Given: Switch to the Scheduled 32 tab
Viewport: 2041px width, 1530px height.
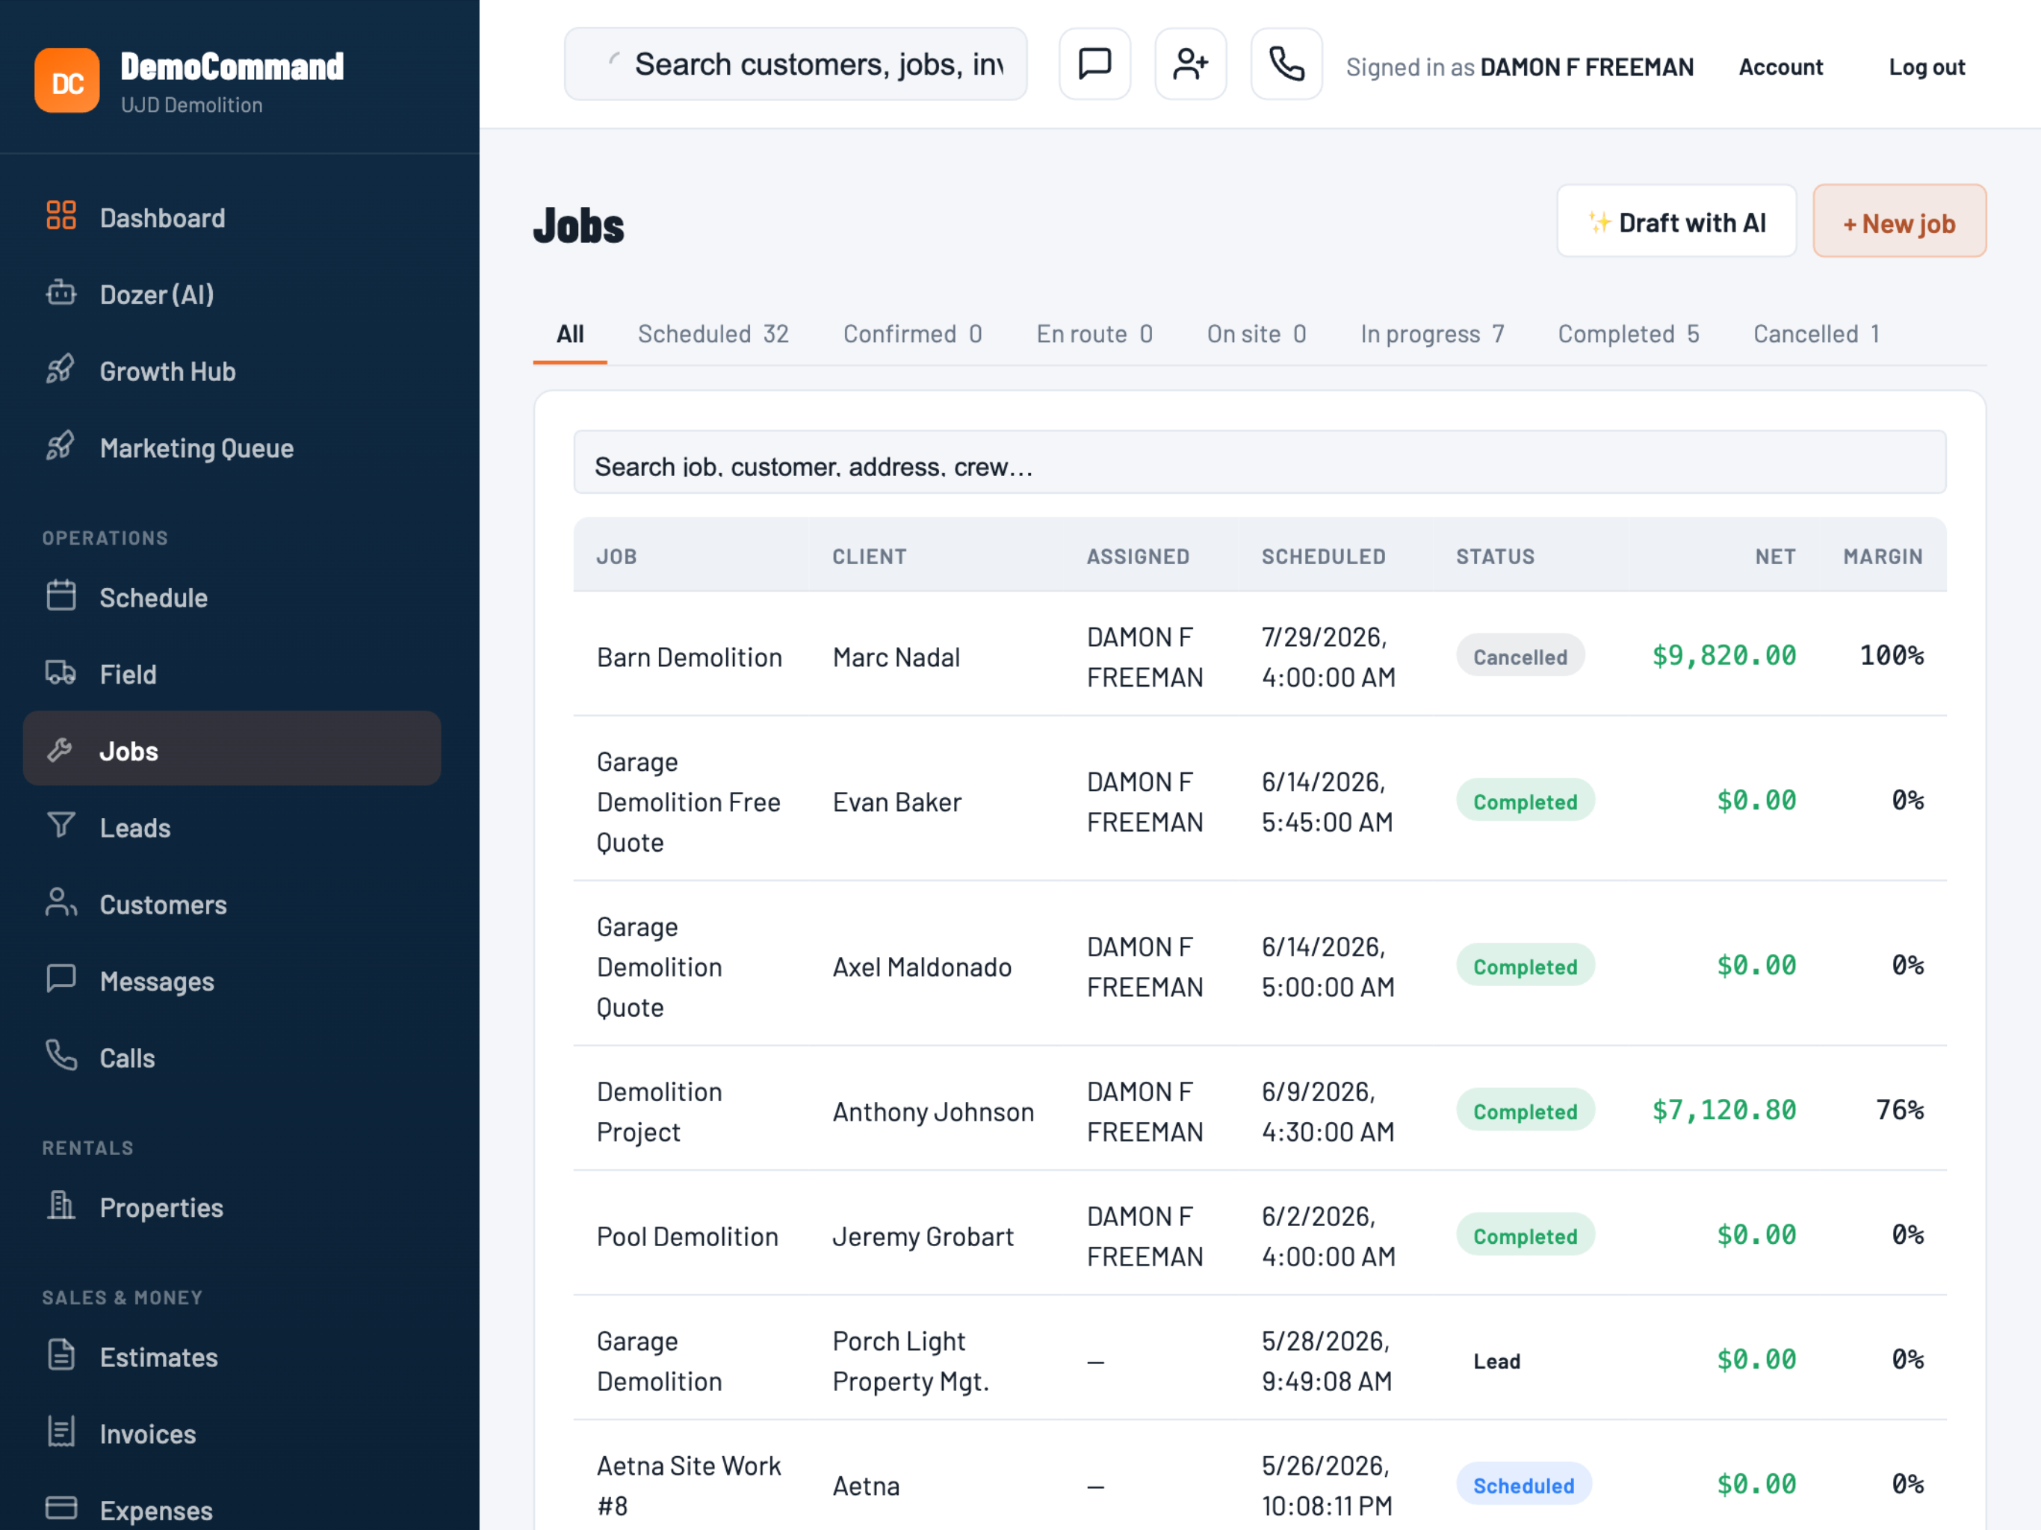Looking at the screenshot, I should (713, 334).
